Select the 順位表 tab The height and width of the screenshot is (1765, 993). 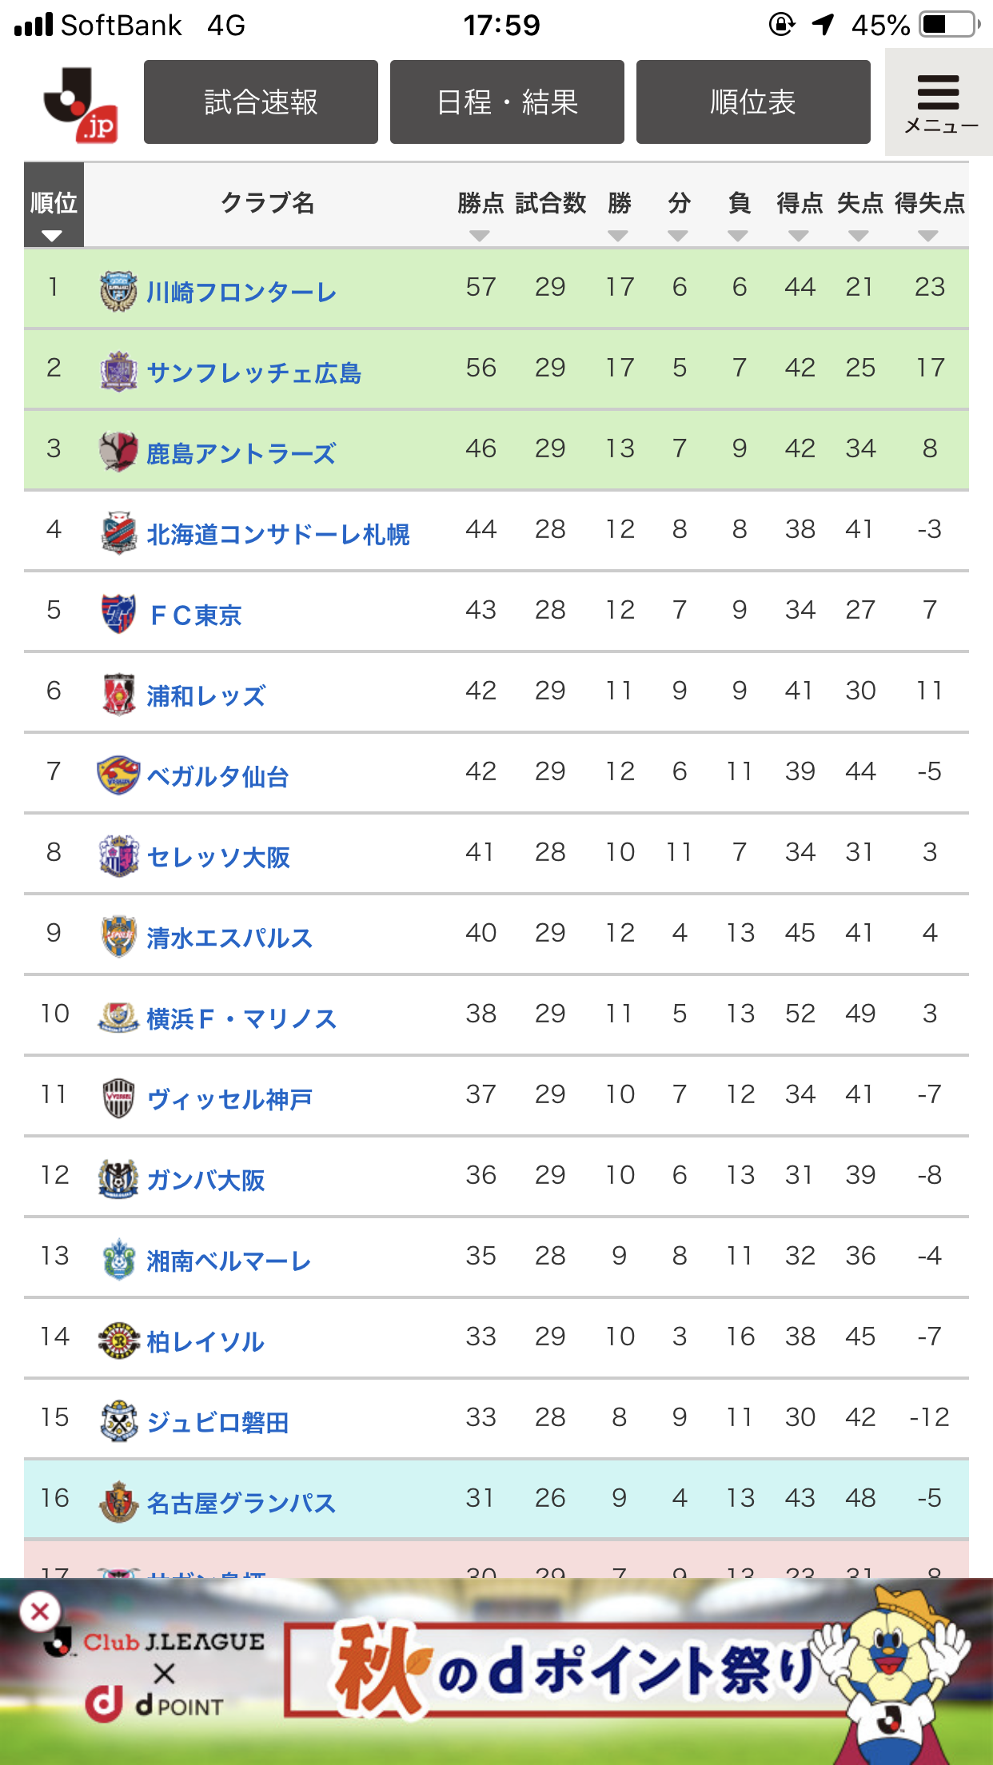(x=753, y=102)
